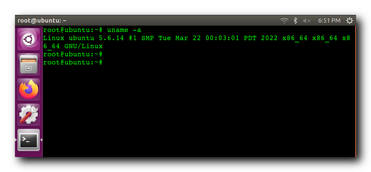371x172 pixels.
Task: Open the Wi-Fi network indicator menu
Action: click(x=284, y=20)
